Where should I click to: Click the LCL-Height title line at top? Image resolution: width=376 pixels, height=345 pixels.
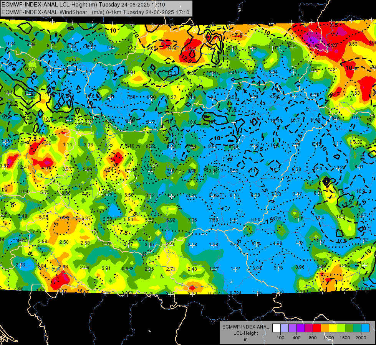click(83, 4)
